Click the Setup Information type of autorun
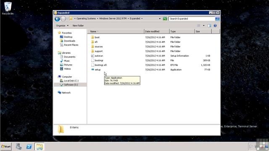Screen dimensions: 269x151 pyautogui.click(x=179, y=56)
